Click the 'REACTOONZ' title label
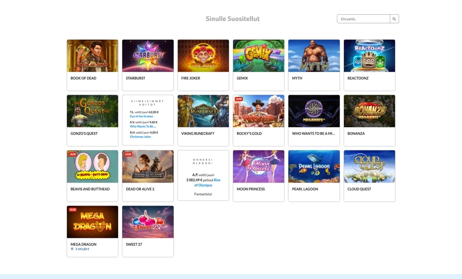The width and height of the screenshot is (462, 279). tap(358, 78)
